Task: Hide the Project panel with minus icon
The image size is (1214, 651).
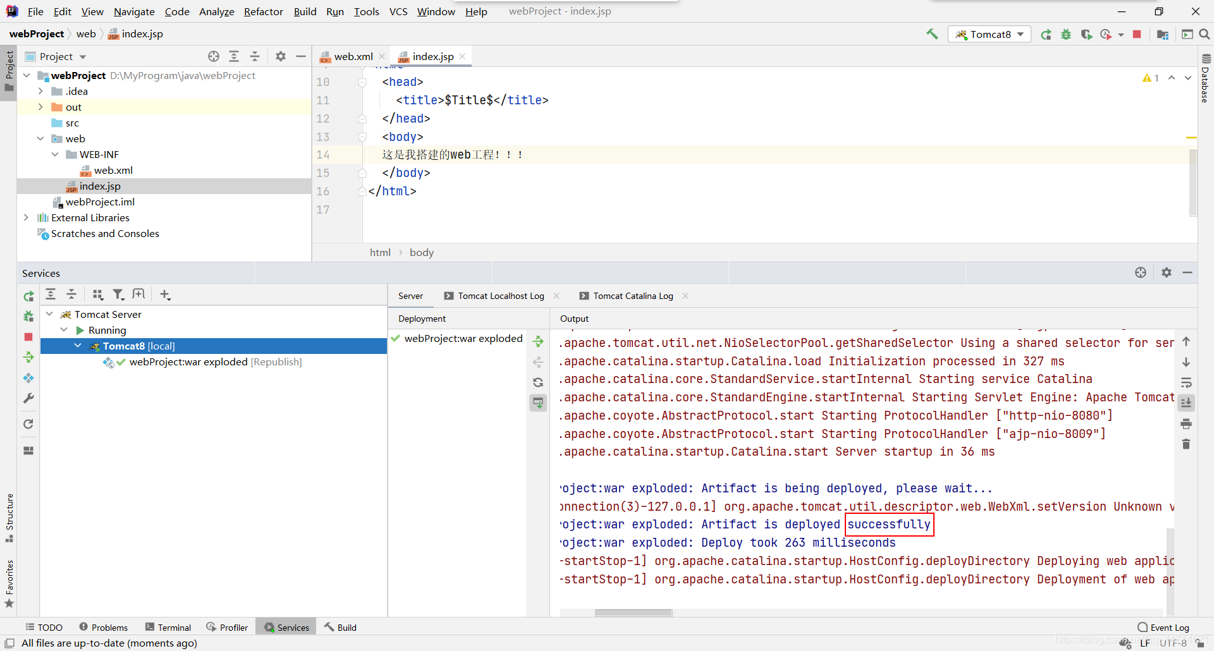Action: 301,56
